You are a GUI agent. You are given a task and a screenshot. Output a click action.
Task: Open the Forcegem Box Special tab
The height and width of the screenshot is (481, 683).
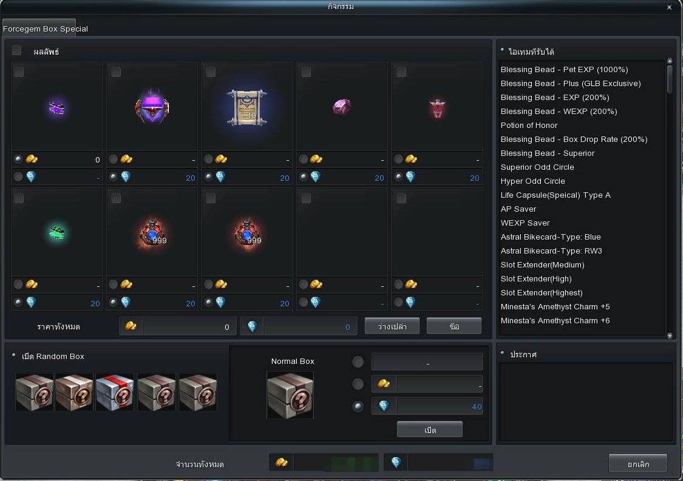pos(46,29)
